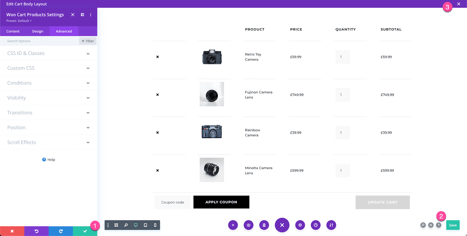
Task: Click the green Save button
Action: [453, 225]
